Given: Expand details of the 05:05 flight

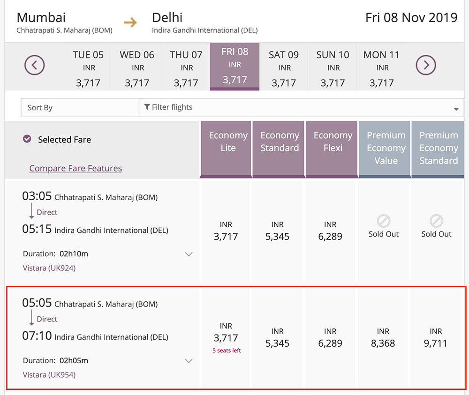Looking at the screenshot, I should point(189,361).
